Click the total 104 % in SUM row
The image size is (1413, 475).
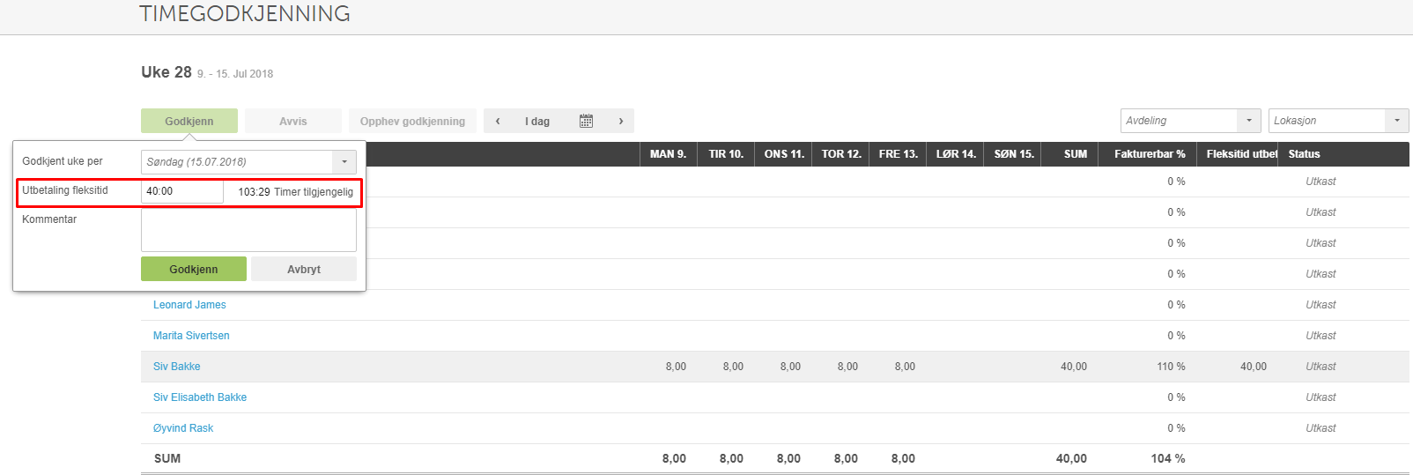click(1168, 458)
